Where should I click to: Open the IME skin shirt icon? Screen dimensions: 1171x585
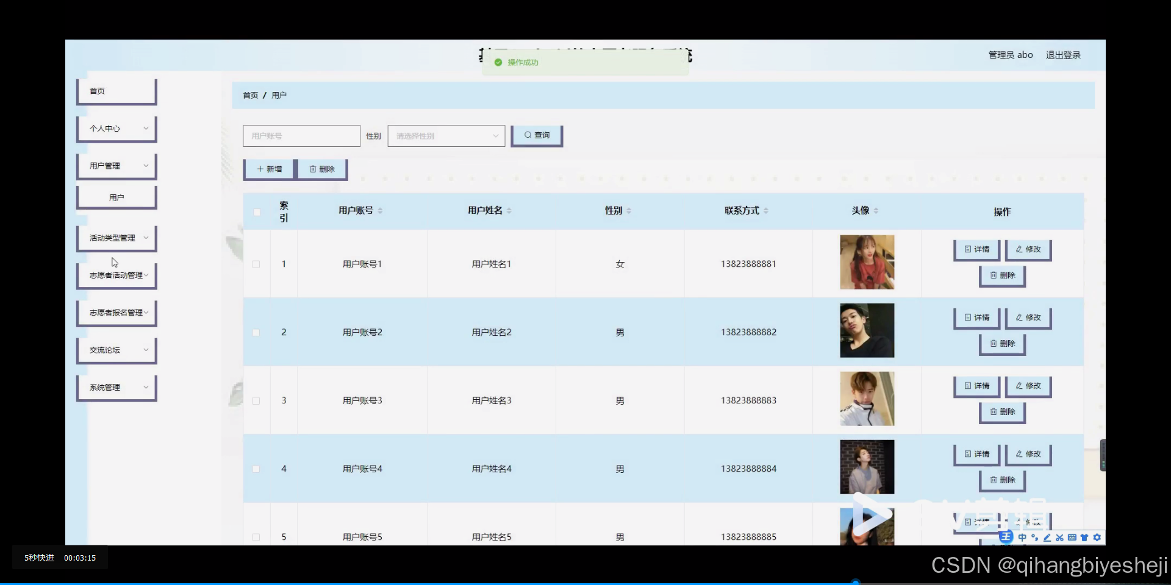click(1084, 537)
